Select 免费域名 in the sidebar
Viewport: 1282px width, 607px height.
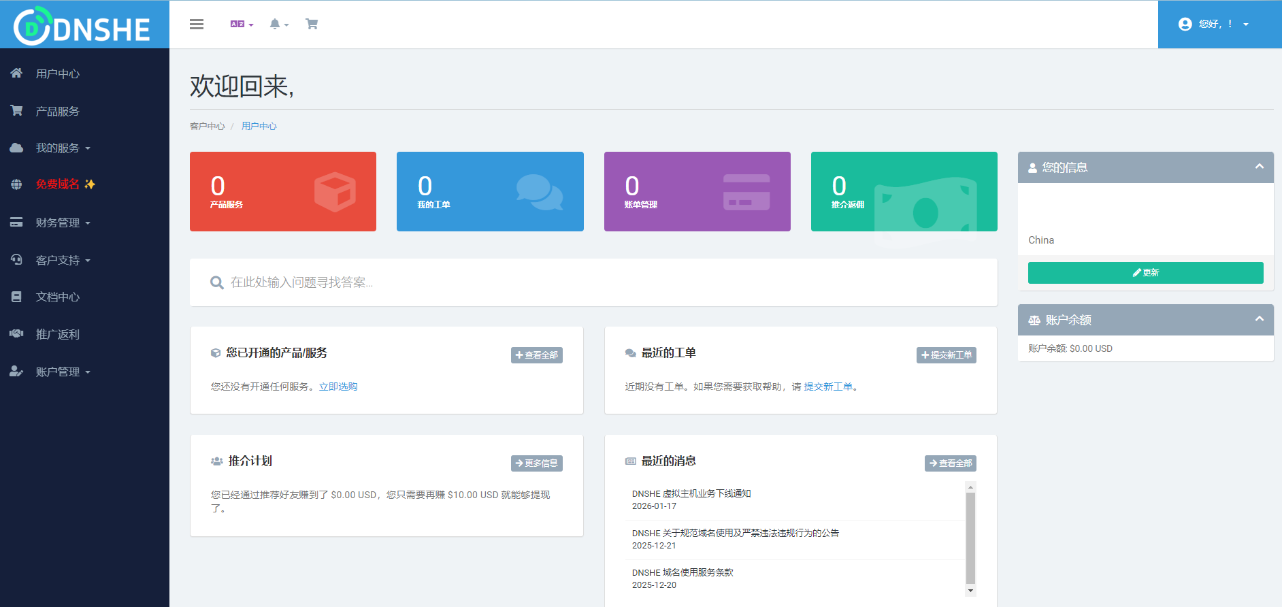pos(58,184)
